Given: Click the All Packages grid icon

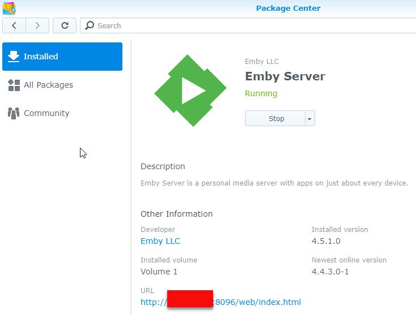Looking at the screenshot, I should tap(14, 85).
